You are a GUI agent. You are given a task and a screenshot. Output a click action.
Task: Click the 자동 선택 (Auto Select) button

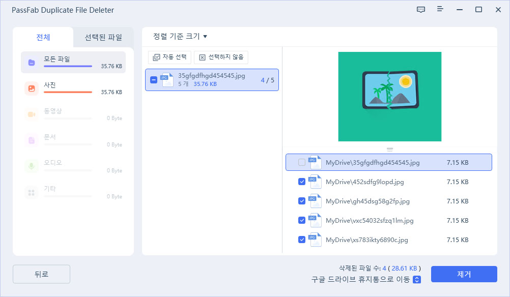pyautogui.click(x=169, y=57)
